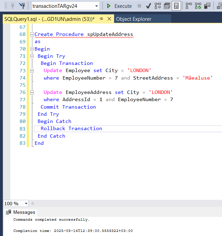Toggle the IntelliSense Enabled icon

(176, 6)
